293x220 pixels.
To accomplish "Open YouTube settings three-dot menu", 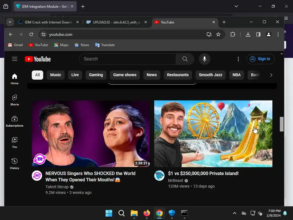I will click(x=238, y=59).
